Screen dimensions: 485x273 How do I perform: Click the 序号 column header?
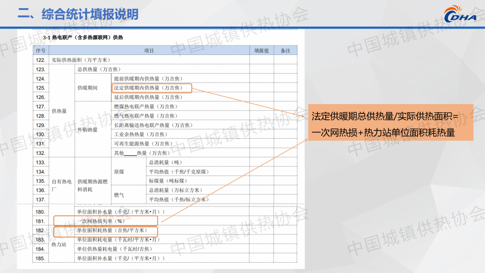tap(40, 51)
